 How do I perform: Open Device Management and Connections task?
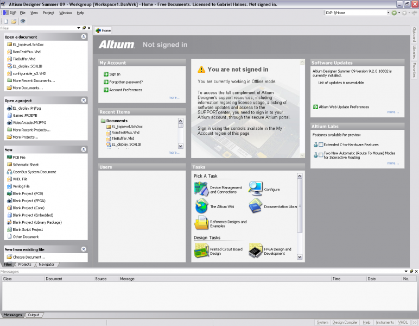pyautogui.click(x=201, y=189)
